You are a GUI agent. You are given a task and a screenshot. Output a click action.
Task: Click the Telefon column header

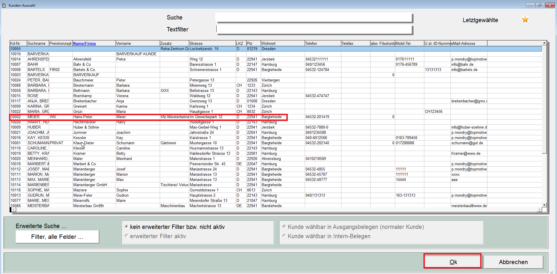(322, 43)
